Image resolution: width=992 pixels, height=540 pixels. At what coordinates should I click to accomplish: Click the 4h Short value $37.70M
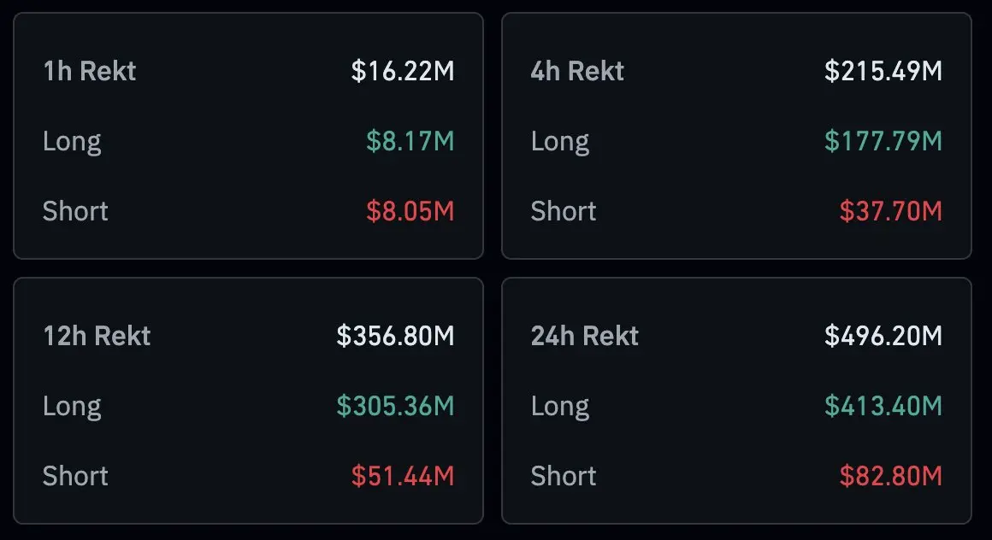(890, 211)
